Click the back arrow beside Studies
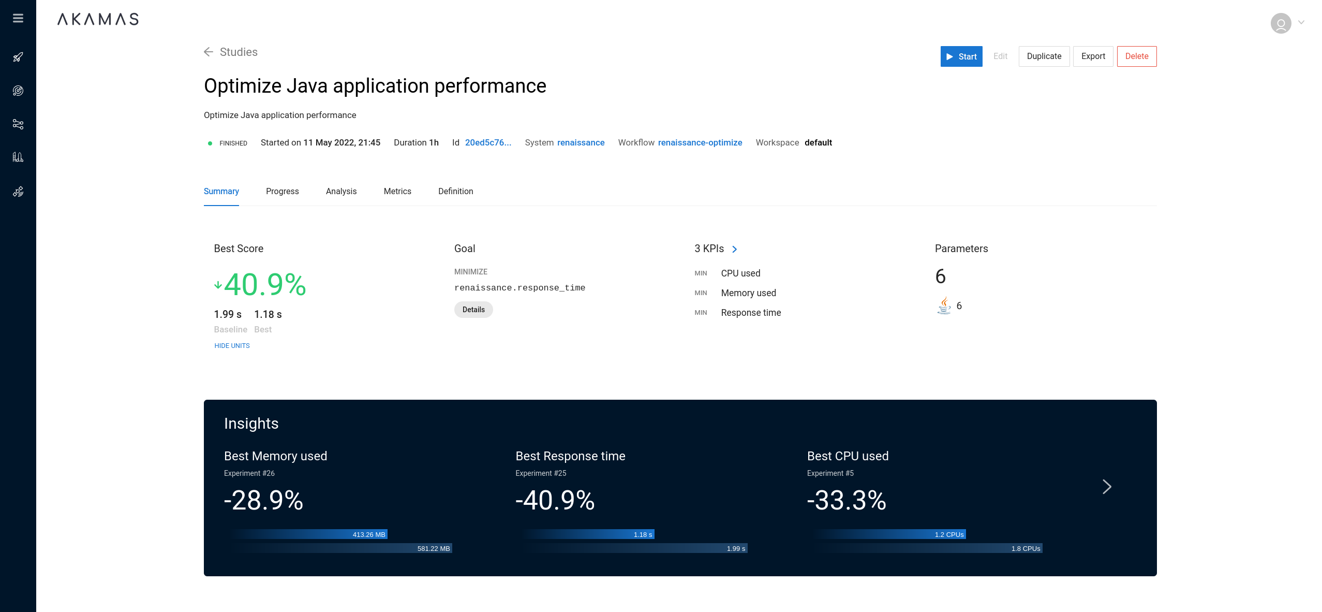This screenshot has height=612, width=1322. (209, 52)
